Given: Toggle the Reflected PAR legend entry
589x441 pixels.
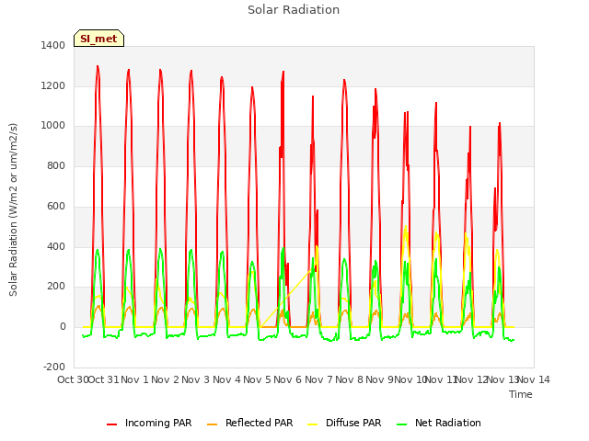Looking at the screenshot, I should (x=249, y=423).
